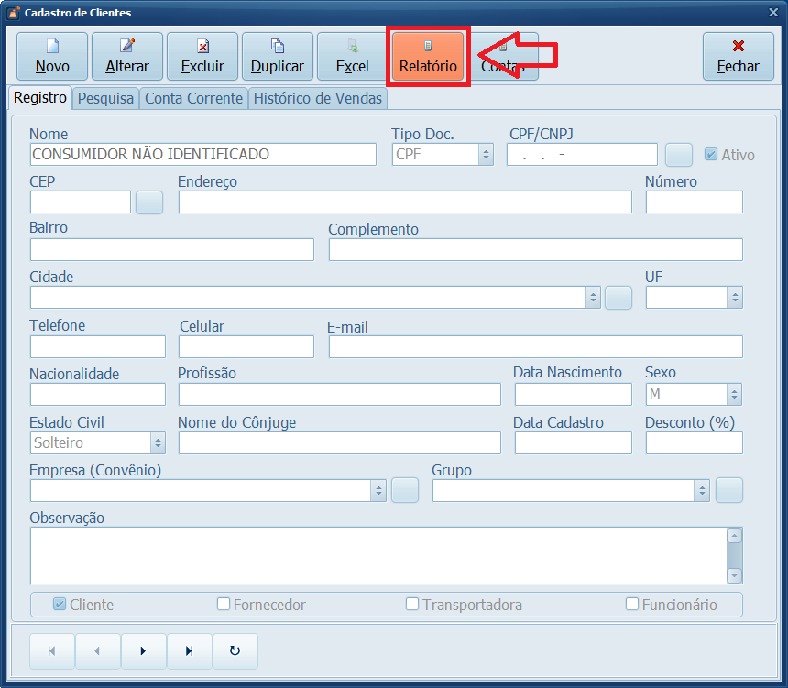Jump to last record arrow
This screenshot has width=788, height=688.
pyautogui.click(x=190, y=651)
